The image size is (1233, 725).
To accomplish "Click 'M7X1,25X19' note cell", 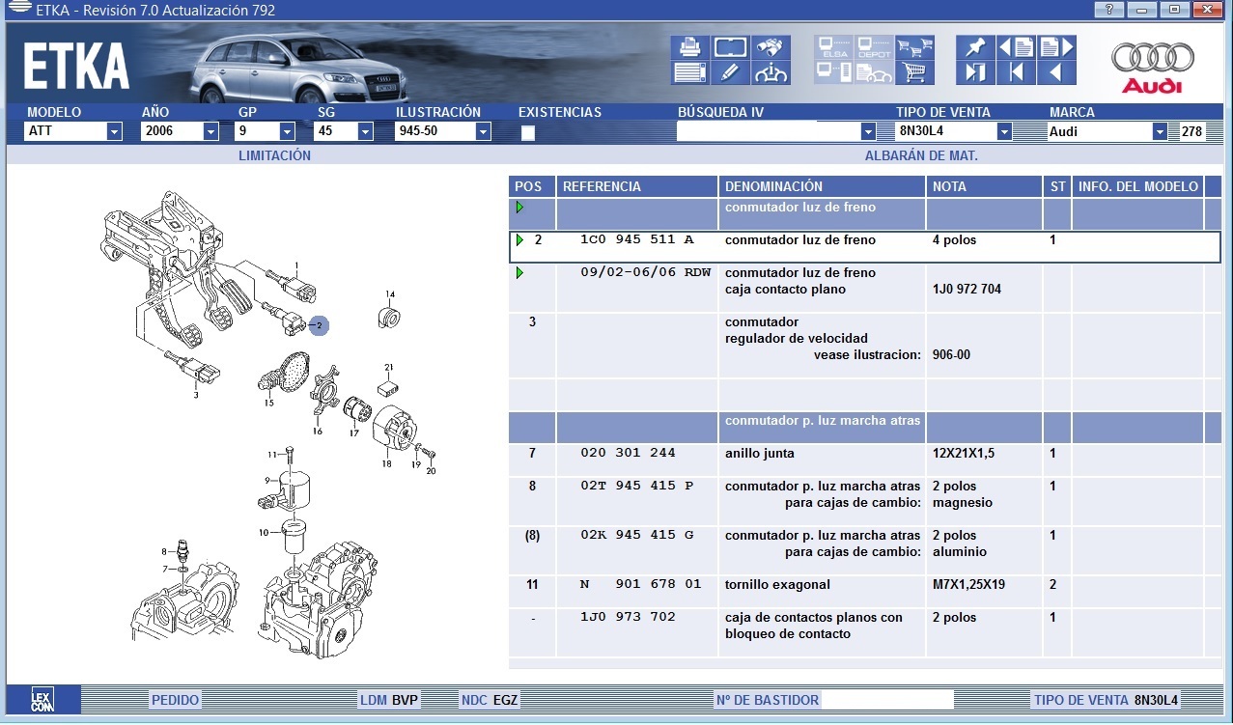I will coord(969,584).
